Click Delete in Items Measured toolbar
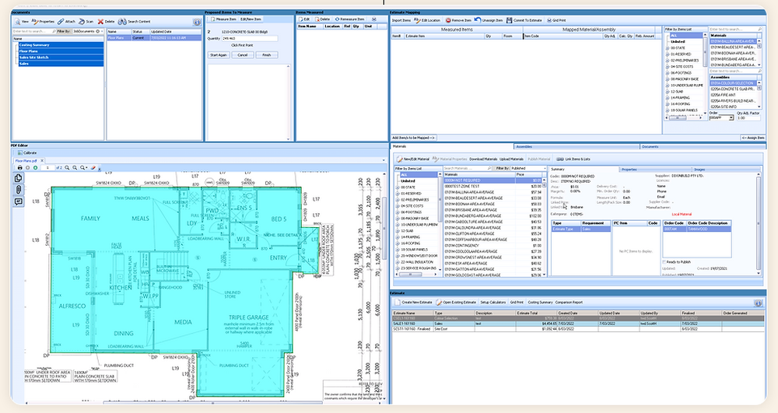The image size is (778, 413). (323, 19)
